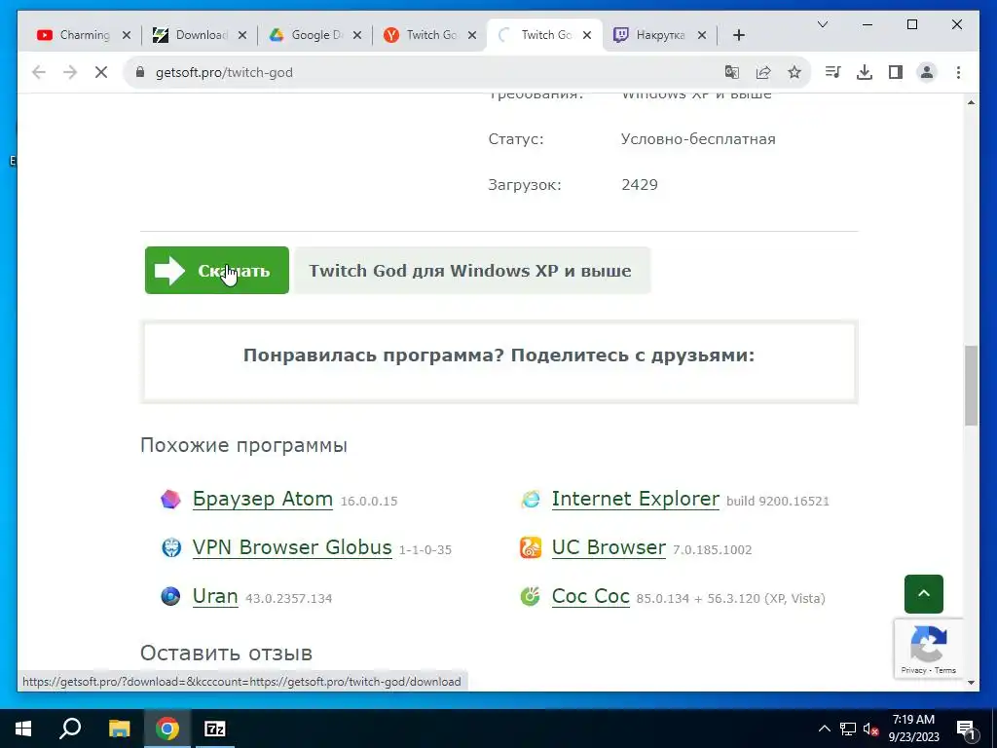Image resolution: width=997 pixels, height=748 pixels.
Task: Open the Internet Explorer link
Action: [635, 499]
